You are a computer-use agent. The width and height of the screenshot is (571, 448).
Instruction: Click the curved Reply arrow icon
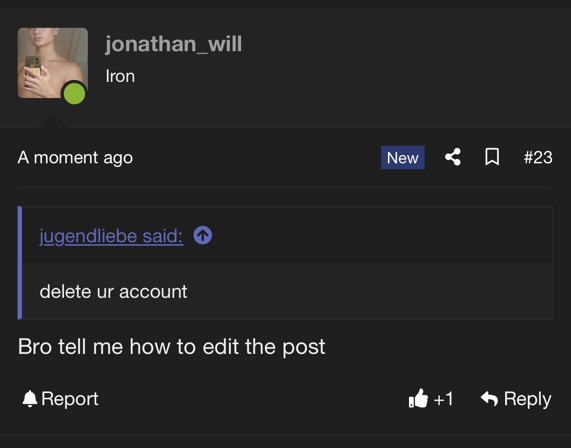(x=489, y=399)
